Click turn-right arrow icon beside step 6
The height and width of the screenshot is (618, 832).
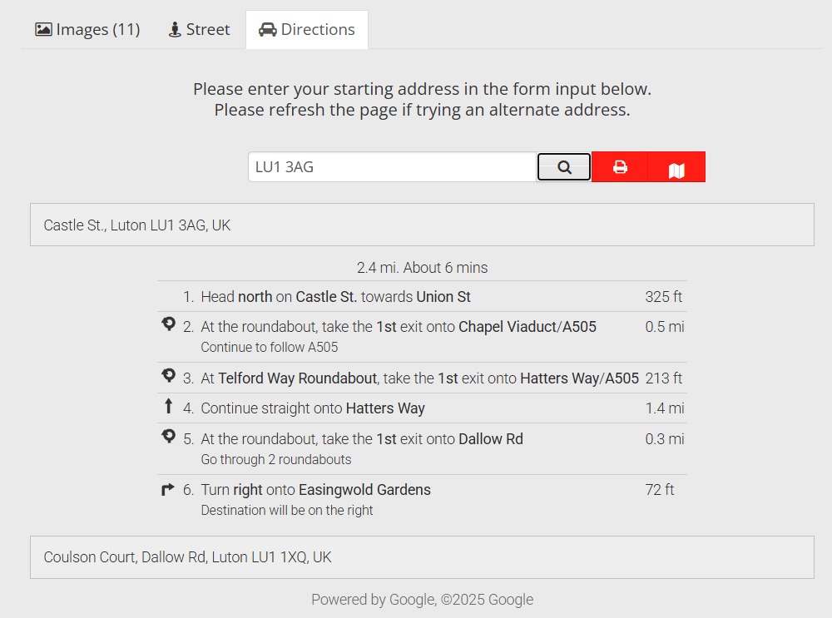click(168, 490)
